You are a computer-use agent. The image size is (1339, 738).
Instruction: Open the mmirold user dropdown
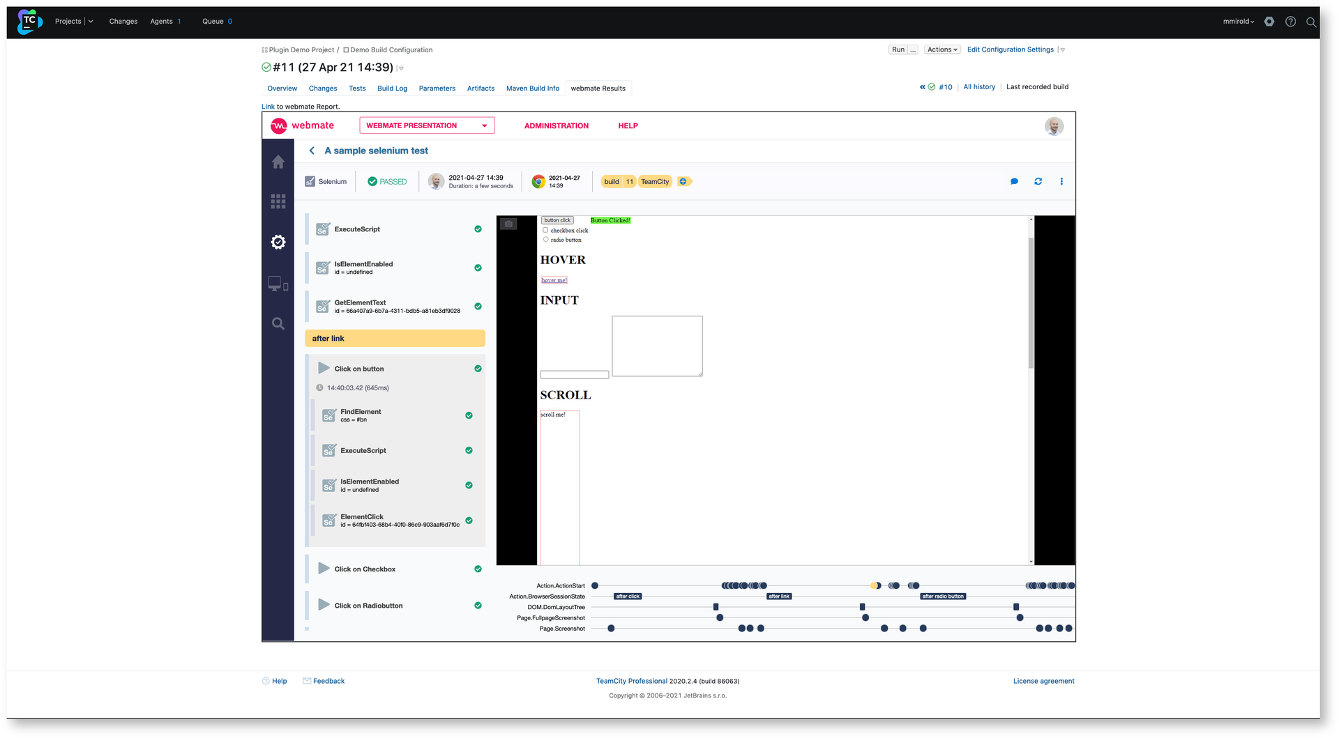[1239, 22]
